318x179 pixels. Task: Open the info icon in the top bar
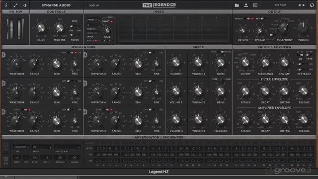(6, 5)
